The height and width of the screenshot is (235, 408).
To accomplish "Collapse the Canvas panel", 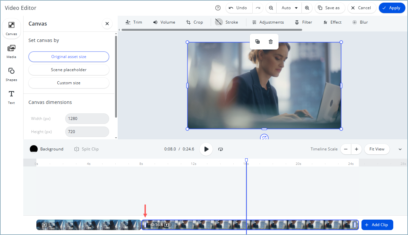I will click(107, 24).
